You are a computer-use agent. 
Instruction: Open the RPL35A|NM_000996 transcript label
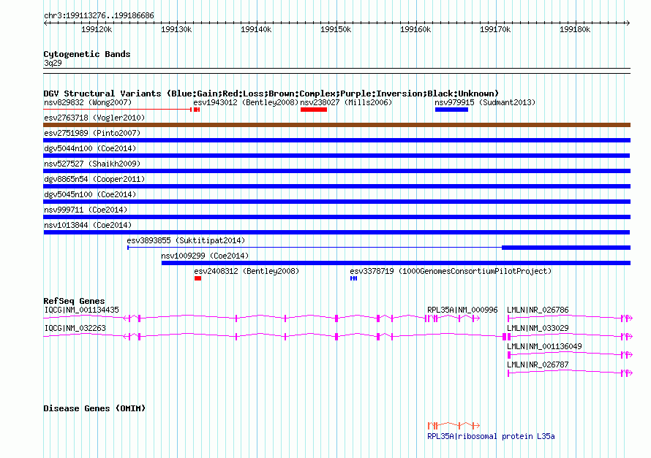point(462,310)
